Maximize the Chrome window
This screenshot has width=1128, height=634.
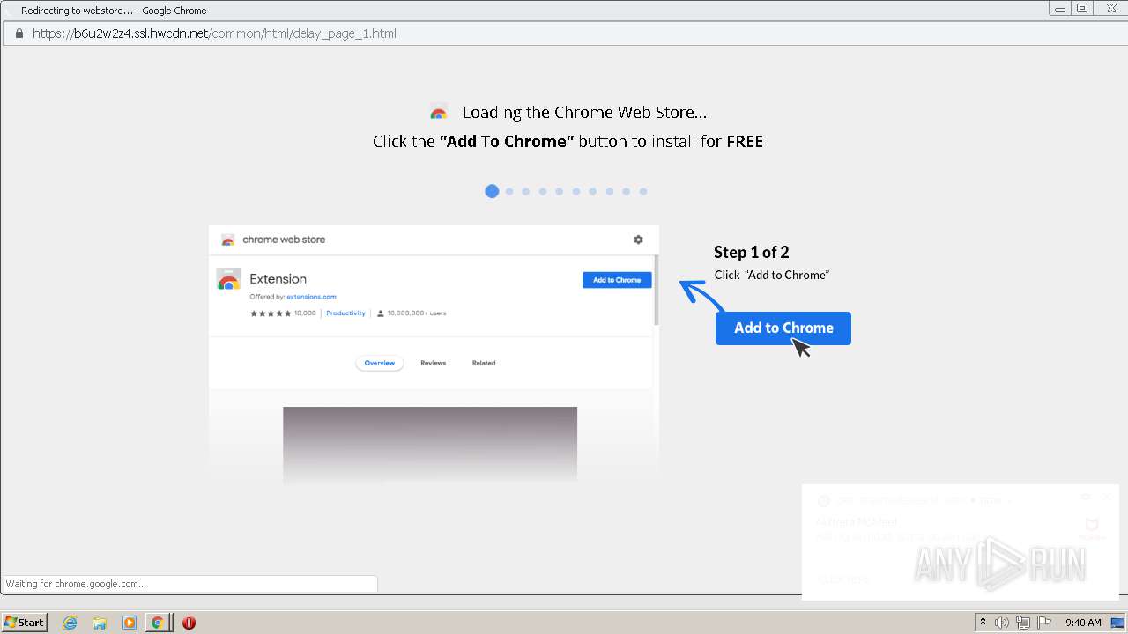[x=1082, y=8]
